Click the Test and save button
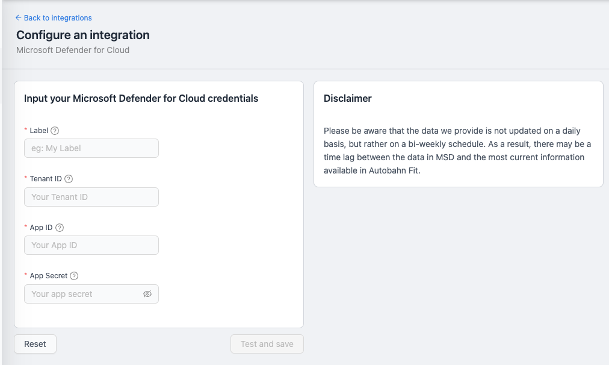Screen dimensions: 609x365 (x=267, y=344)
